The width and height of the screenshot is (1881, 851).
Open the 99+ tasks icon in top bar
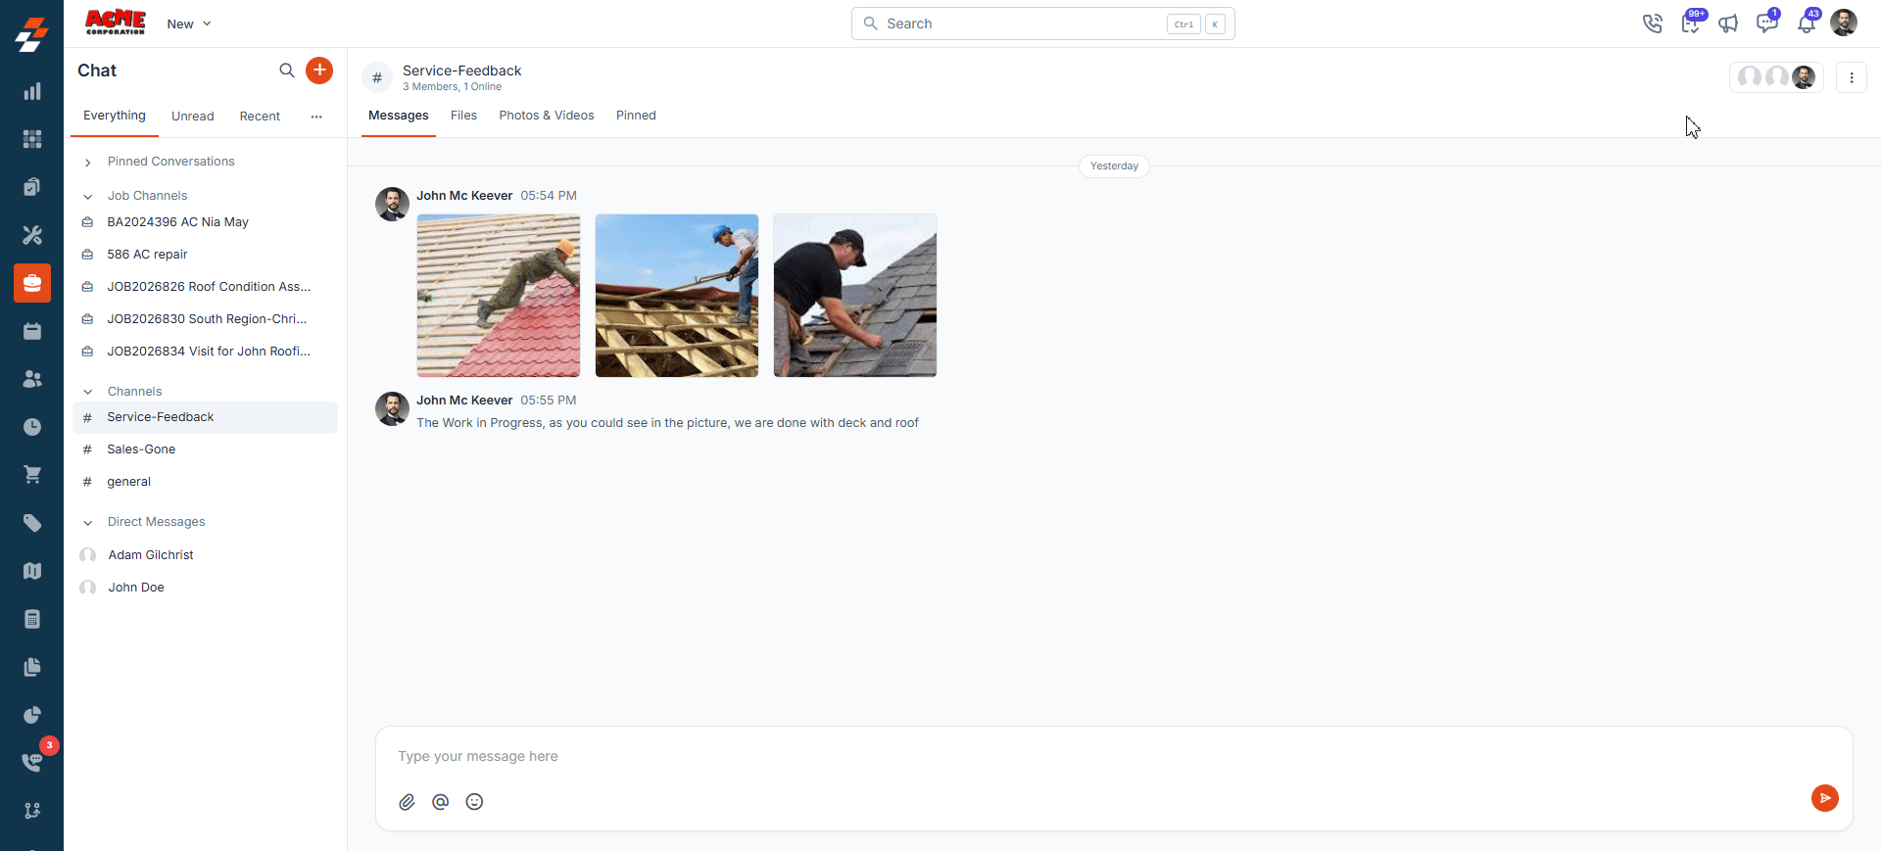[1691, 24]
